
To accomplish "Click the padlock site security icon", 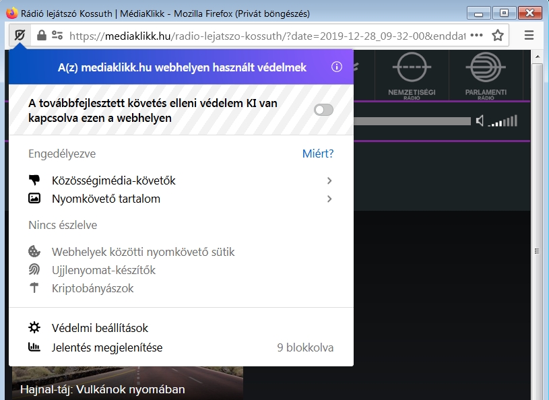I will coord(41,35).
